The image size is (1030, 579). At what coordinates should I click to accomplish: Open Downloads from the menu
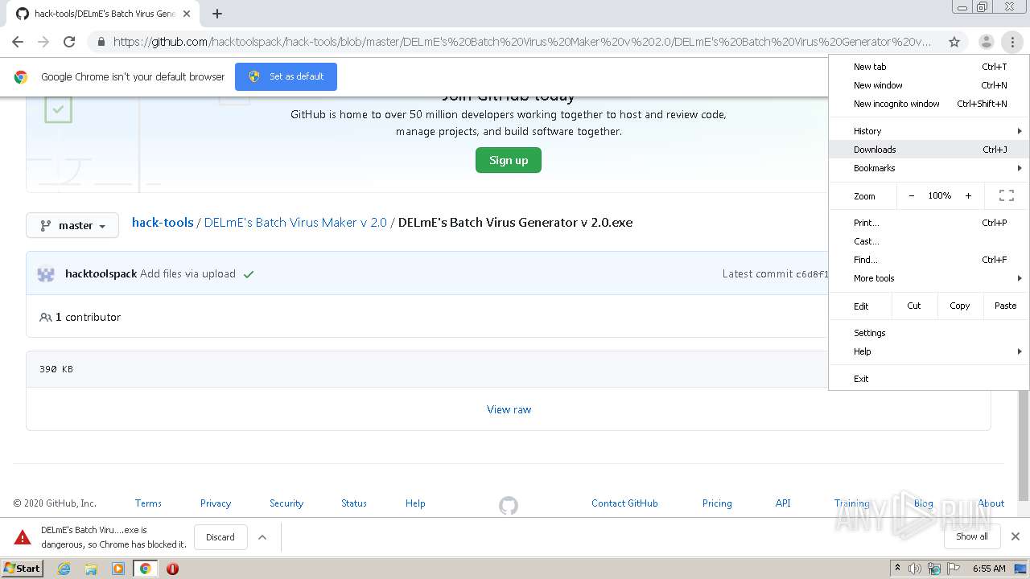pos(929,150)
